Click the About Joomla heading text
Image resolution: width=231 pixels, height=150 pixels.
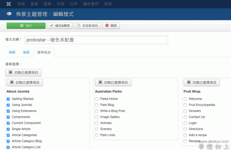[18, 91]
